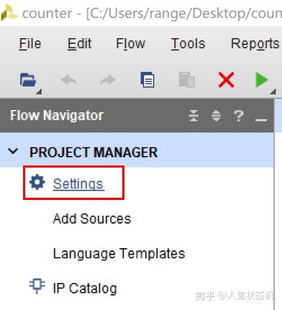Viewport: 282px width, 310px height.
Task: Click the green Run arrow icon
Action: 262,80
